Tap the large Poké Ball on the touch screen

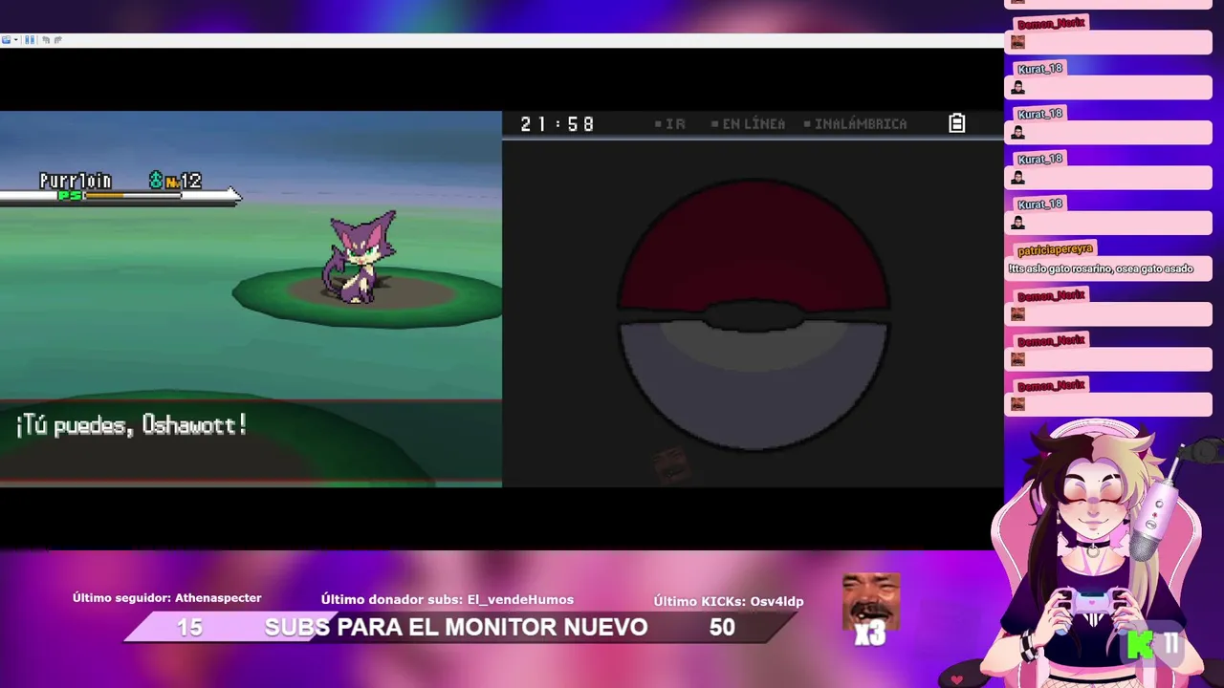tap(754, 314)
